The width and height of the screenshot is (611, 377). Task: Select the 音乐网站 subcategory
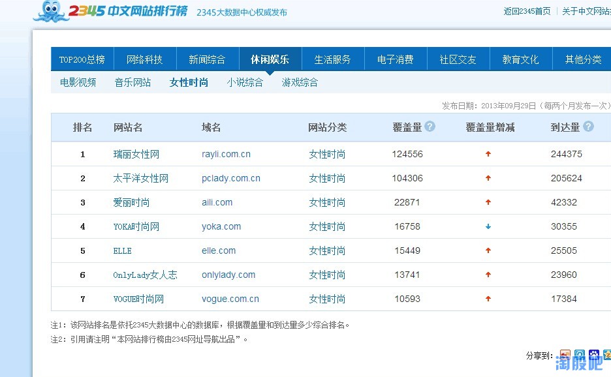pyautogui.click(x=133, y=82)
